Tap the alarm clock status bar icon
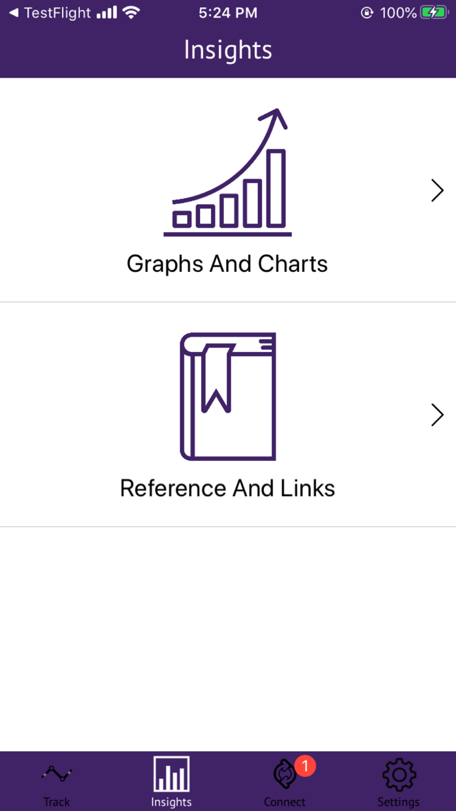 tap(367, 11)
